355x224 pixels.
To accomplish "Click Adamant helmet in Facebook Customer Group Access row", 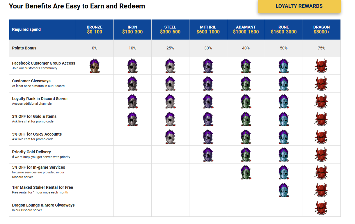I will point(246,66).
